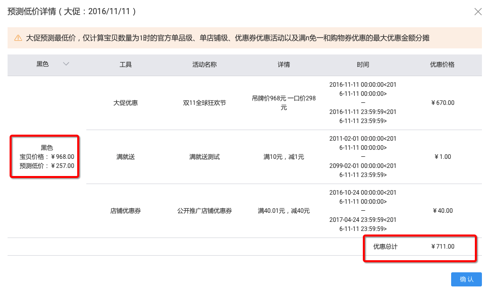Click the 确认 button

pyautogui.click(x=466, y=279)
